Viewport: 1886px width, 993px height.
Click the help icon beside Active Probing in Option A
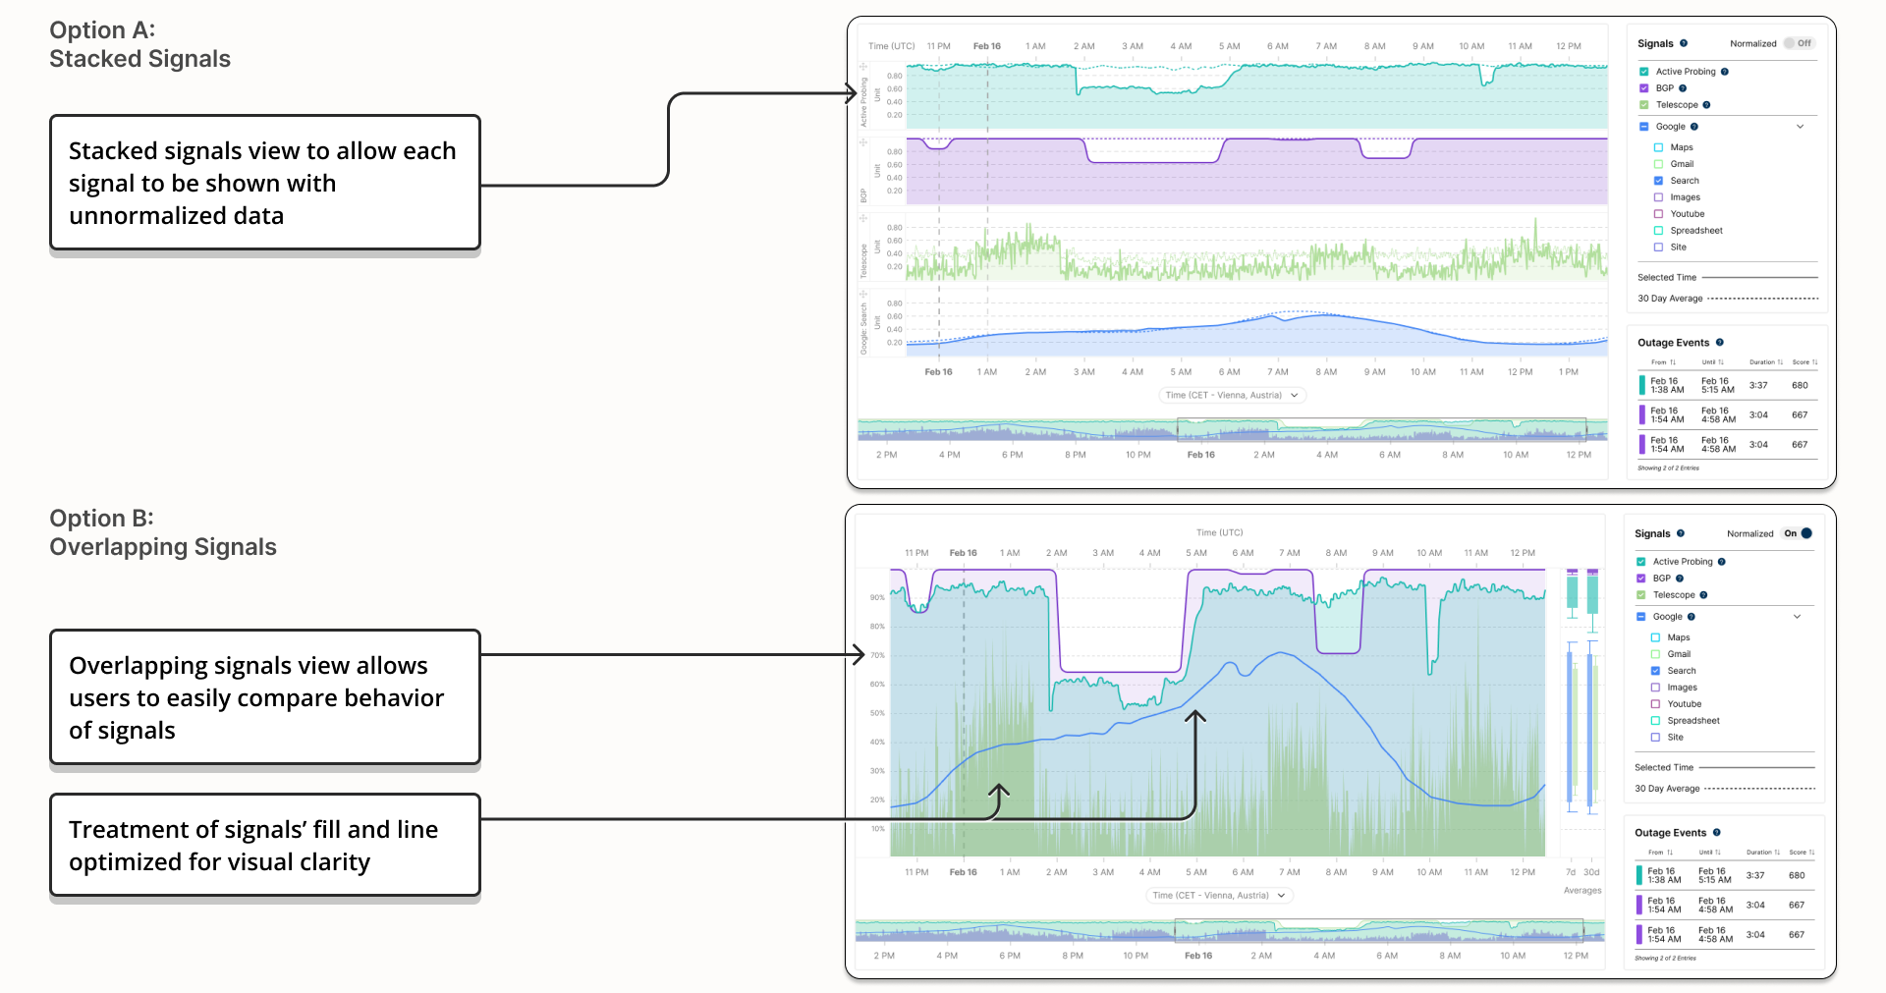(x=1724, y=72)
